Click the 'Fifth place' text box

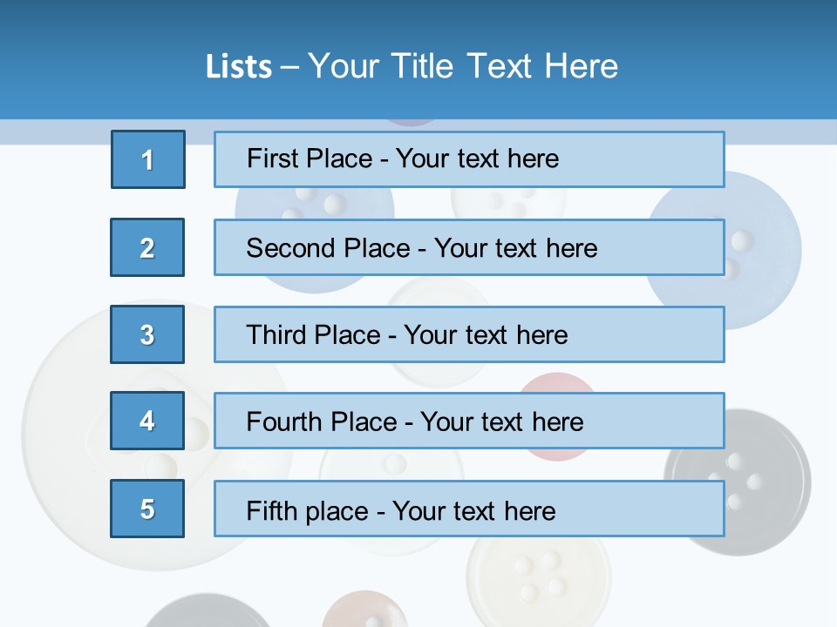[x=469, y=509]
